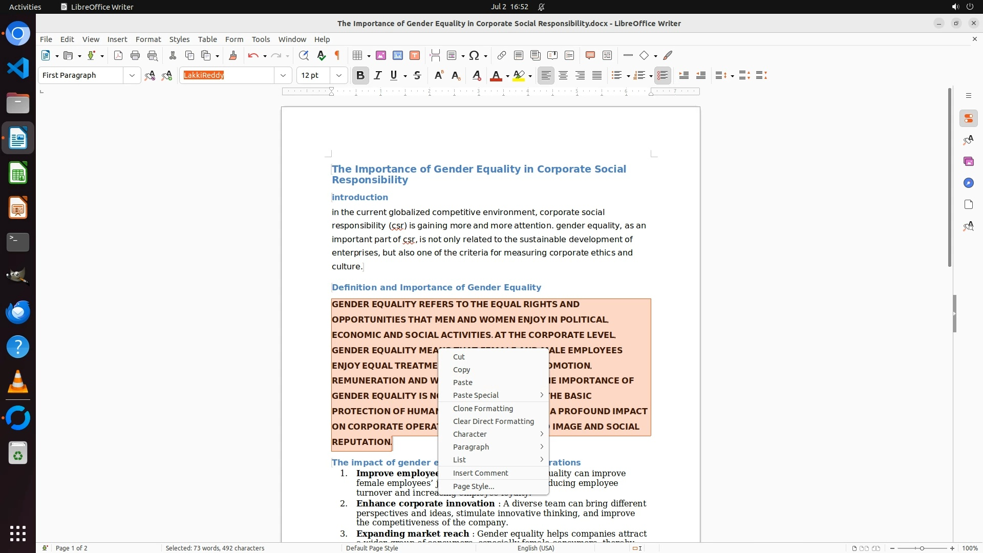Expand the paragraph style dropdown
The height and width of the screenshot is (553, 983).
tap(132, 75)
